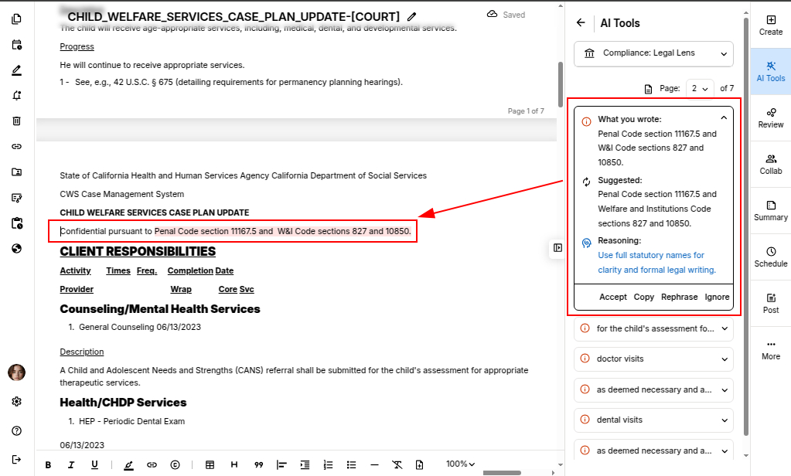791x476 pixels.
Task: Go back from AI Tools panel
Action: pyautogui.click(x=581, y=23)
